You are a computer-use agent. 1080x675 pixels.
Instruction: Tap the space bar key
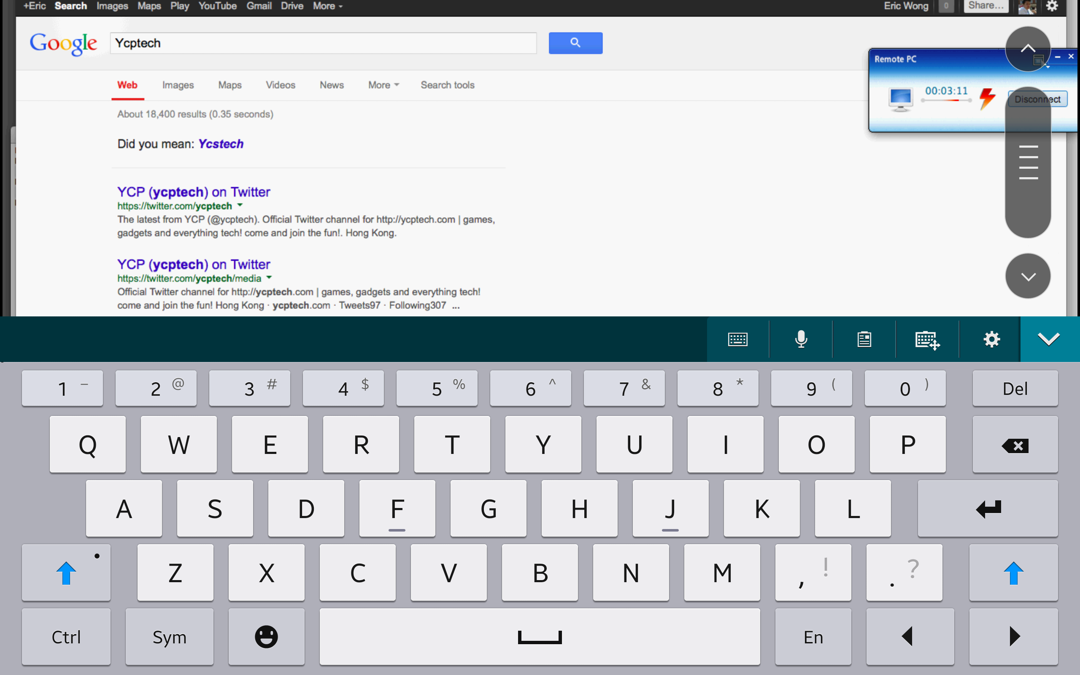tap(540, 637)
